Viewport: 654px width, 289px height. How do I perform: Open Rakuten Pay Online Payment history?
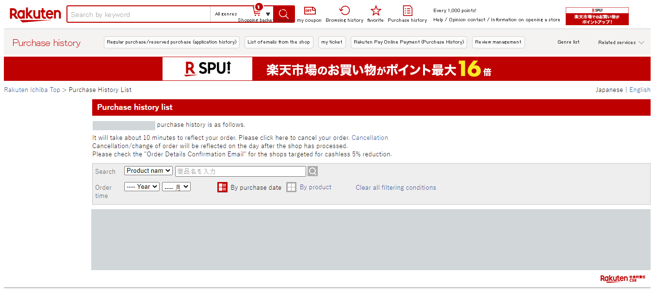[x=409, y=42]
